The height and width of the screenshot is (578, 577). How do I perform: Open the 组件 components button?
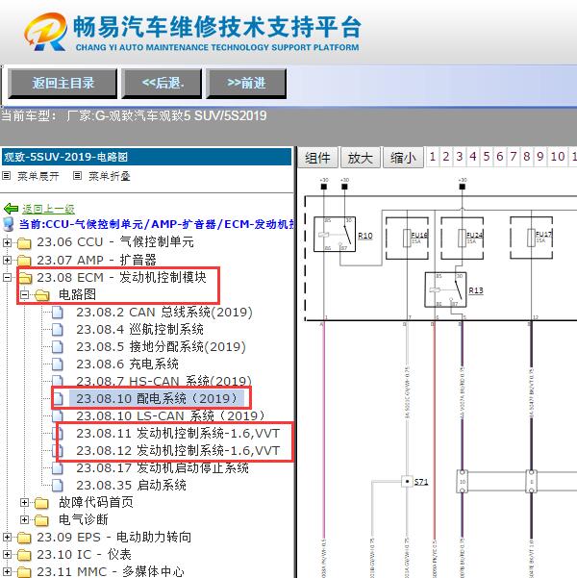pos(317,158)
